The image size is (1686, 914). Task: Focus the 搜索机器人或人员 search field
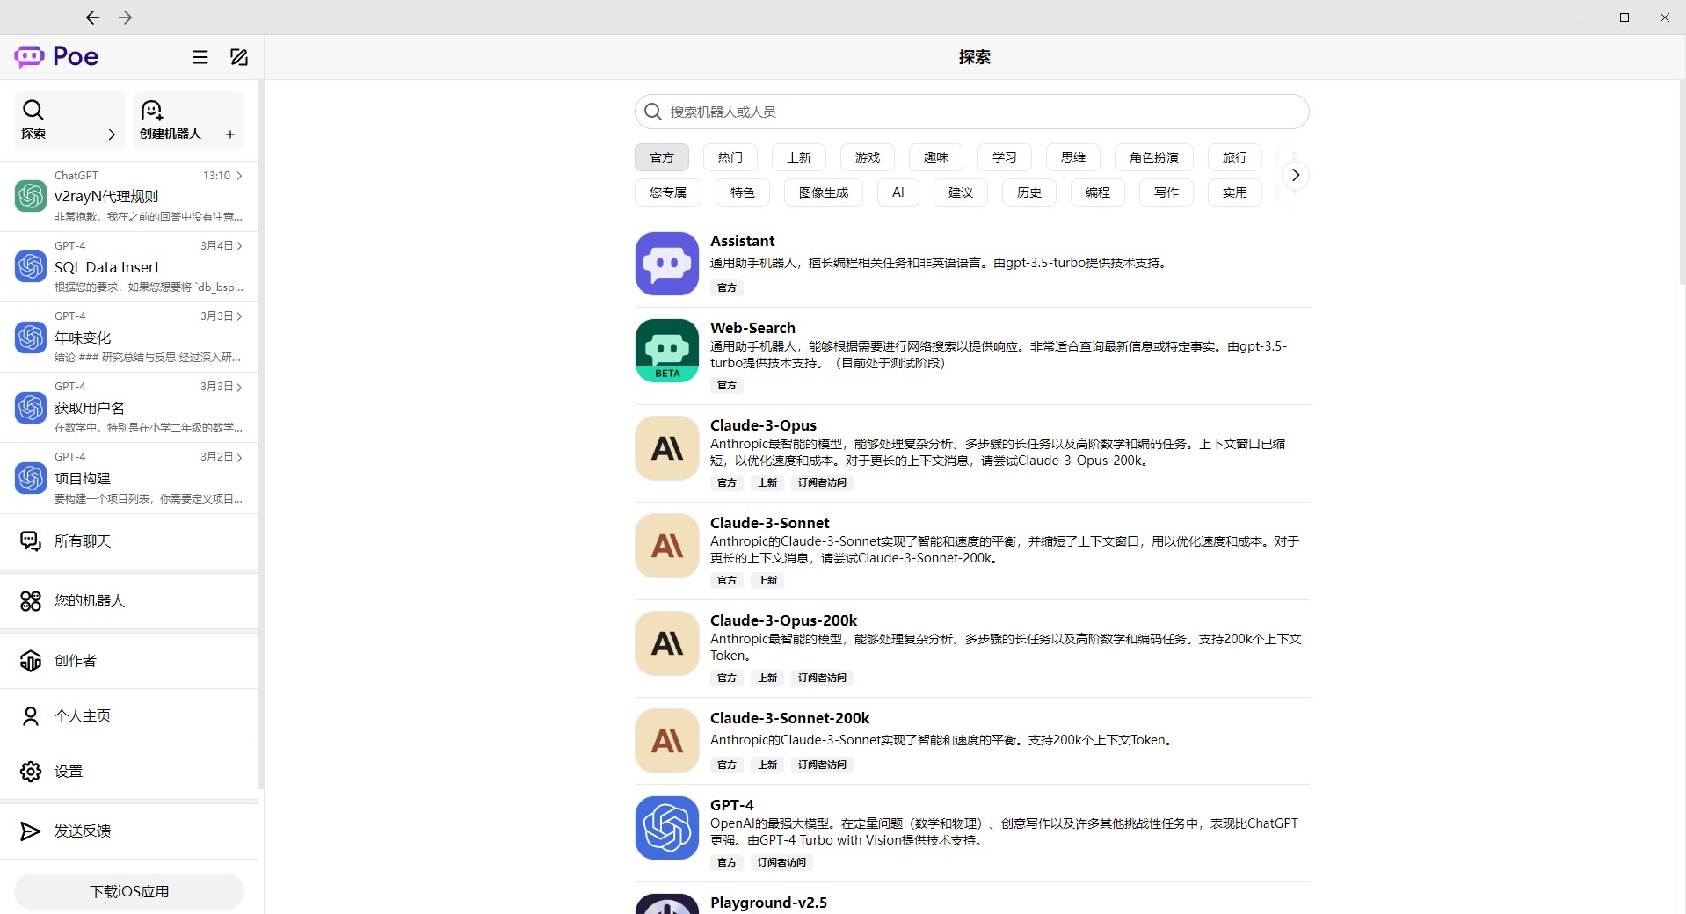pyautogui.click(x=971, y=112)
